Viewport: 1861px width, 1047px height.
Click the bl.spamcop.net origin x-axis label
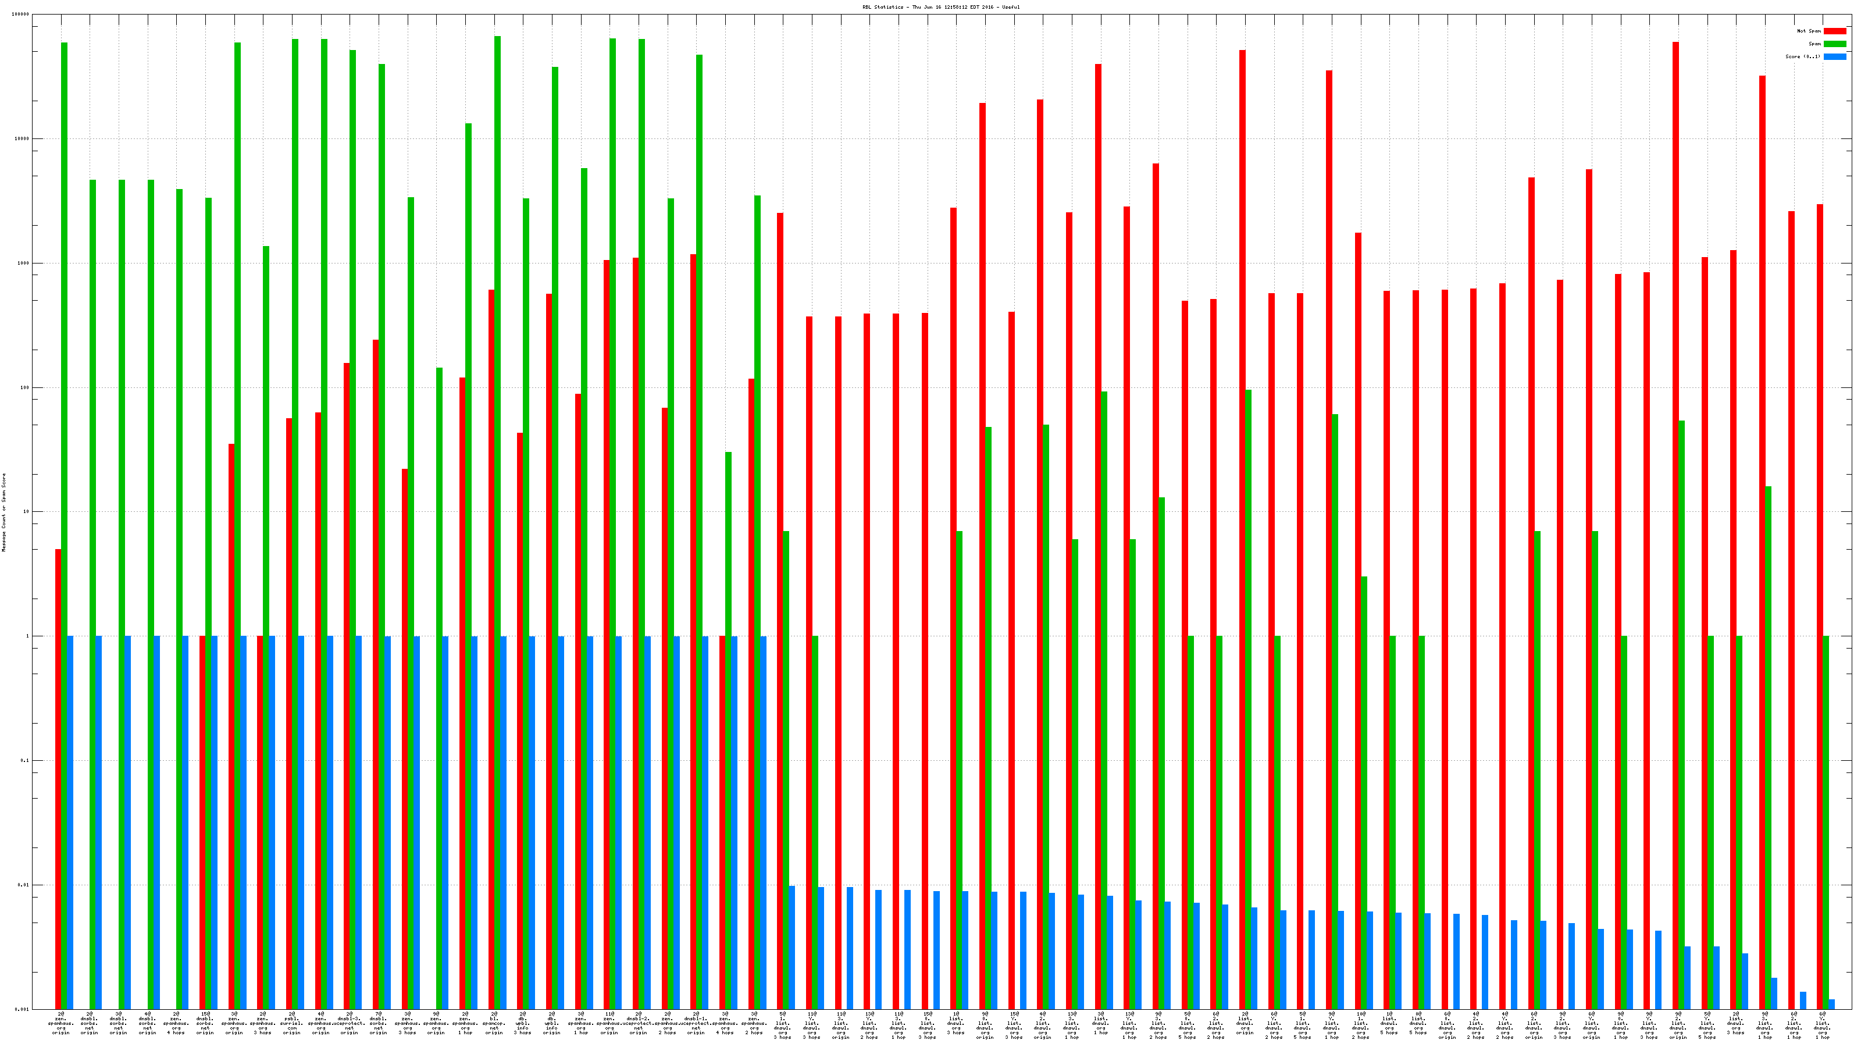[x=494, y=1023]
